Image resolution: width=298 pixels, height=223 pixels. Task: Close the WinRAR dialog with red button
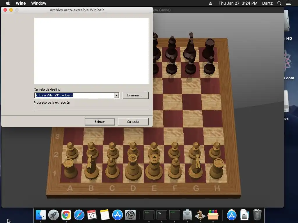coord(5,10)
